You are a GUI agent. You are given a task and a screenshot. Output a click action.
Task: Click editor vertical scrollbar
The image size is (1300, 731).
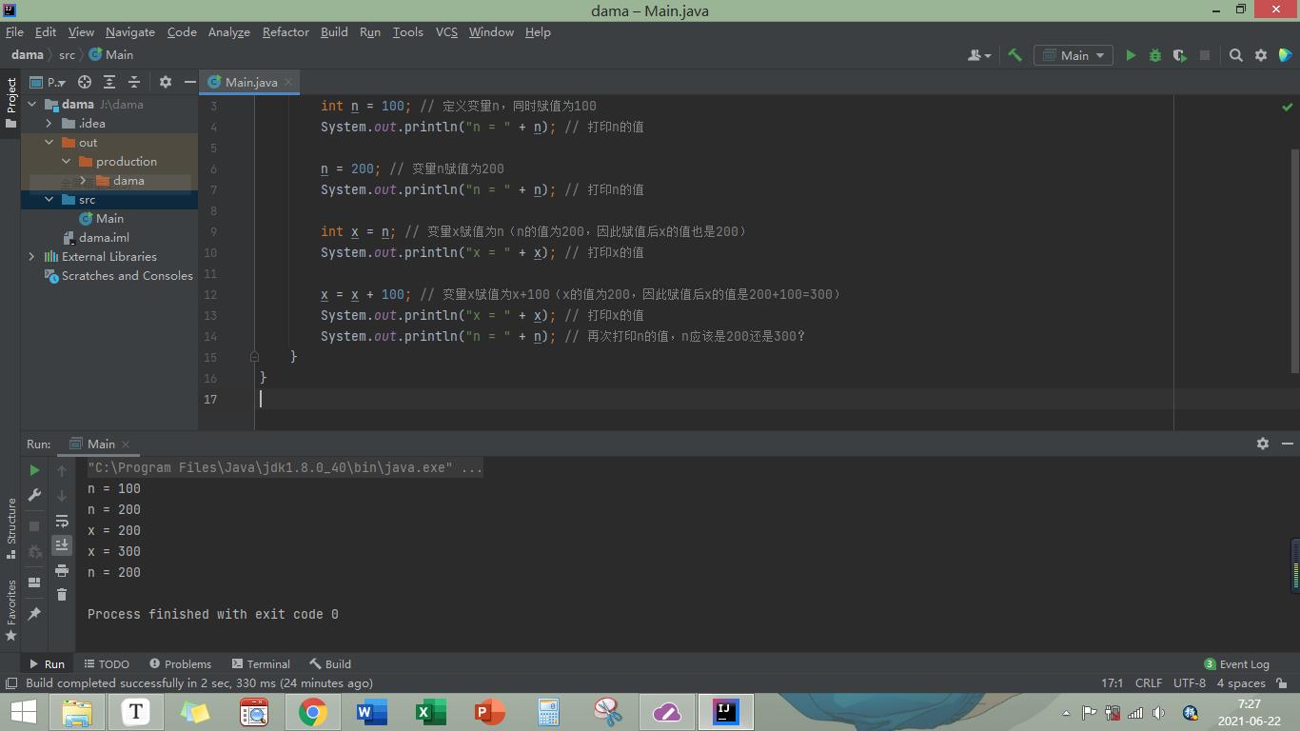(x=1294, y=261)
